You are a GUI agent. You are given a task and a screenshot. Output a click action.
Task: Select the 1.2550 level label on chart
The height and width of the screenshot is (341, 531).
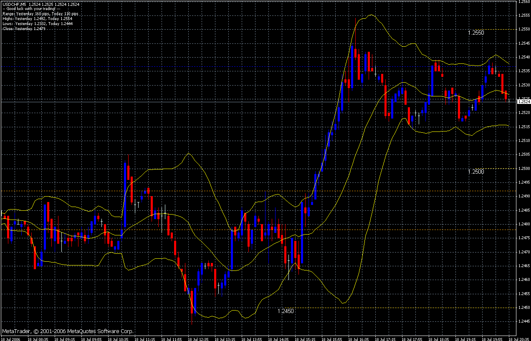[x=475, y=33]
